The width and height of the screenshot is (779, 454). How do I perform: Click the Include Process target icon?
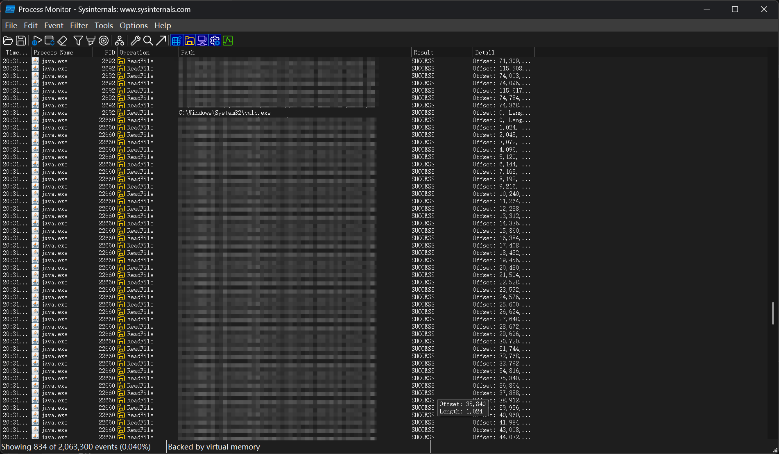104,41
